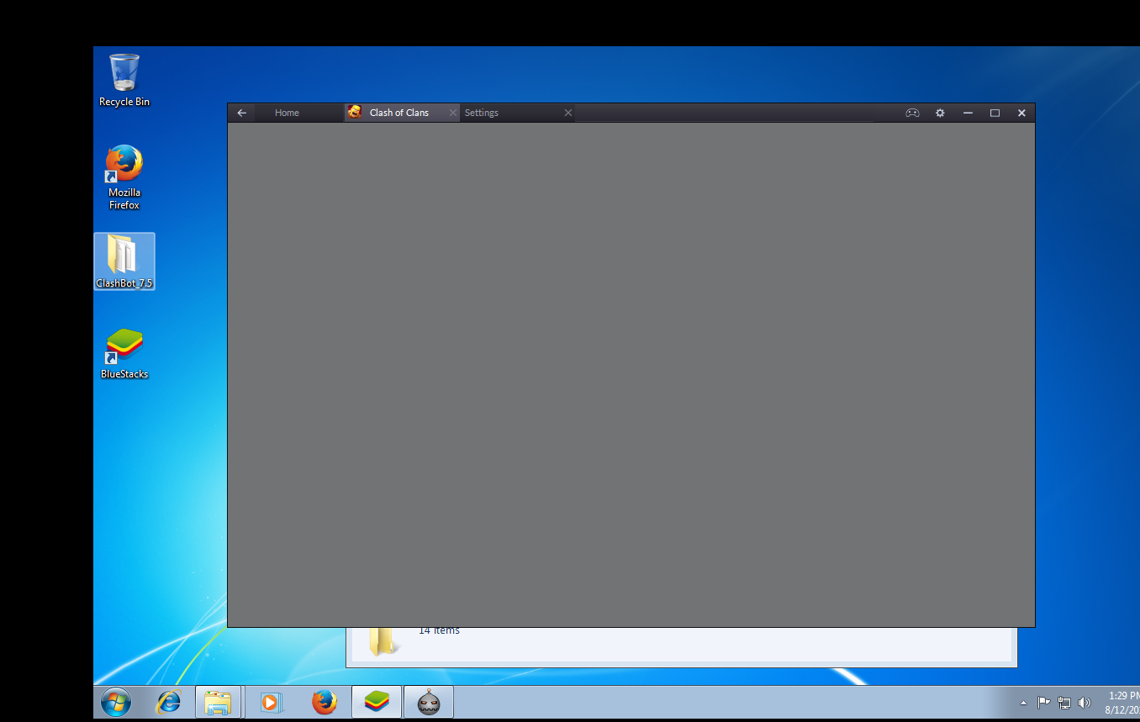Select the BlueStacks desktop shortcut

[124, 354]
